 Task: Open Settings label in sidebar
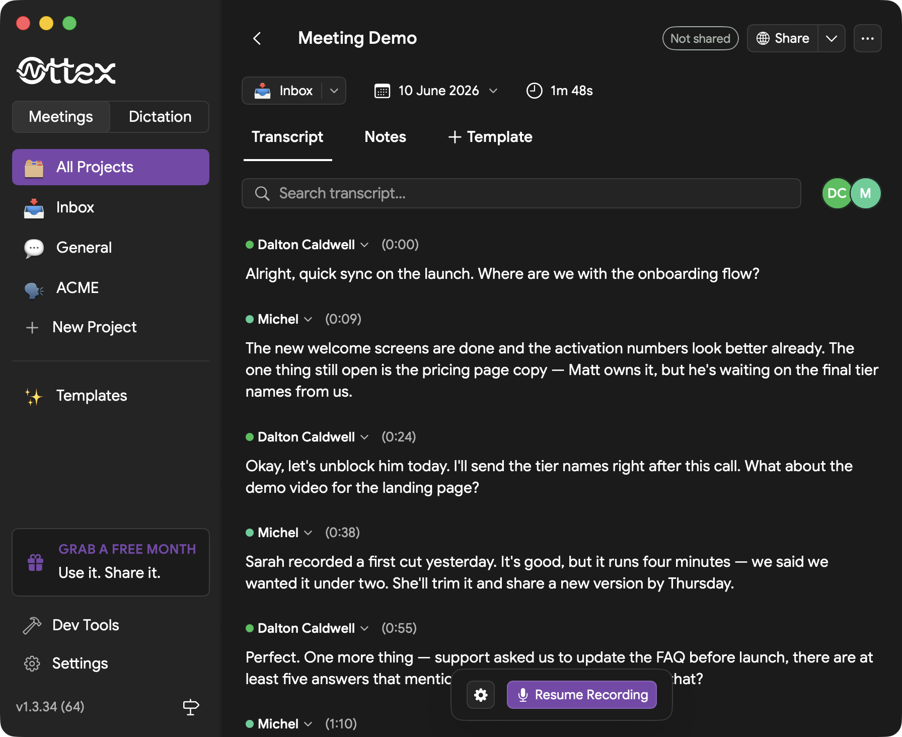pyautogui.click(x=80, y=664)
